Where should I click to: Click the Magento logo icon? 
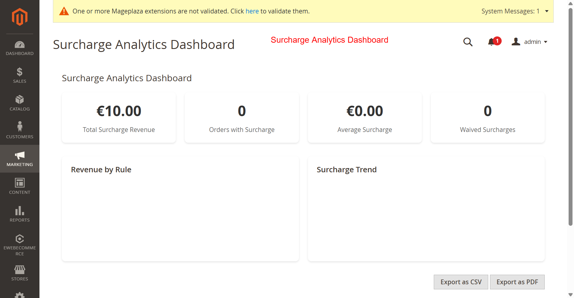[x=20, y=17]
